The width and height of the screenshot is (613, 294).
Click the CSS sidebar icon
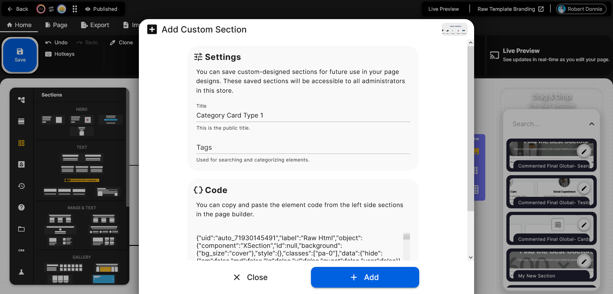tap(21, 250)
